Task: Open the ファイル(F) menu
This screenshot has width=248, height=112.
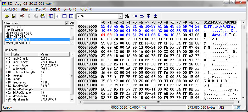Action: (10, 9)
